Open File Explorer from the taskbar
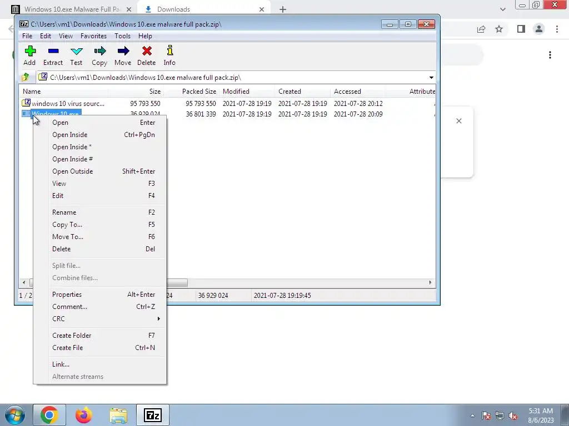569x426 pixels. coord(118,415)
